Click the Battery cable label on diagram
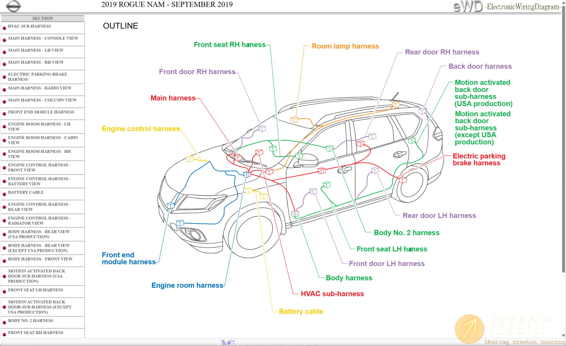This screenshot has width=566, height=346. [301, 311]
